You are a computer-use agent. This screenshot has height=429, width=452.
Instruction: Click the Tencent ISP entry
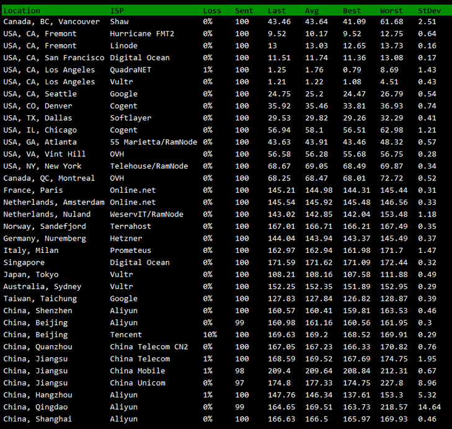click(x=126, y=335)
